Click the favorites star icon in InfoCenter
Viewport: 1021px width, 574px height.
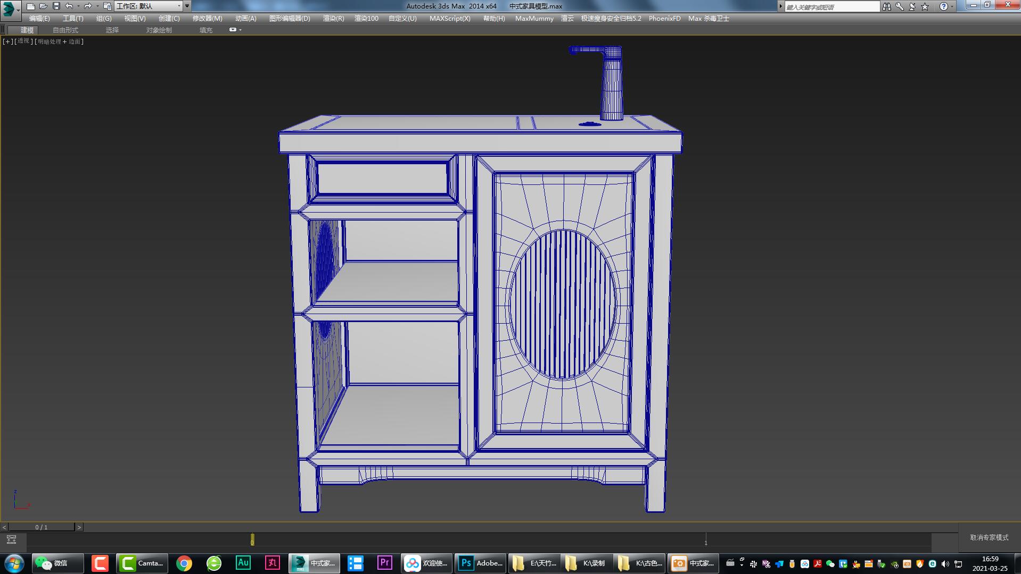point(924,6)
